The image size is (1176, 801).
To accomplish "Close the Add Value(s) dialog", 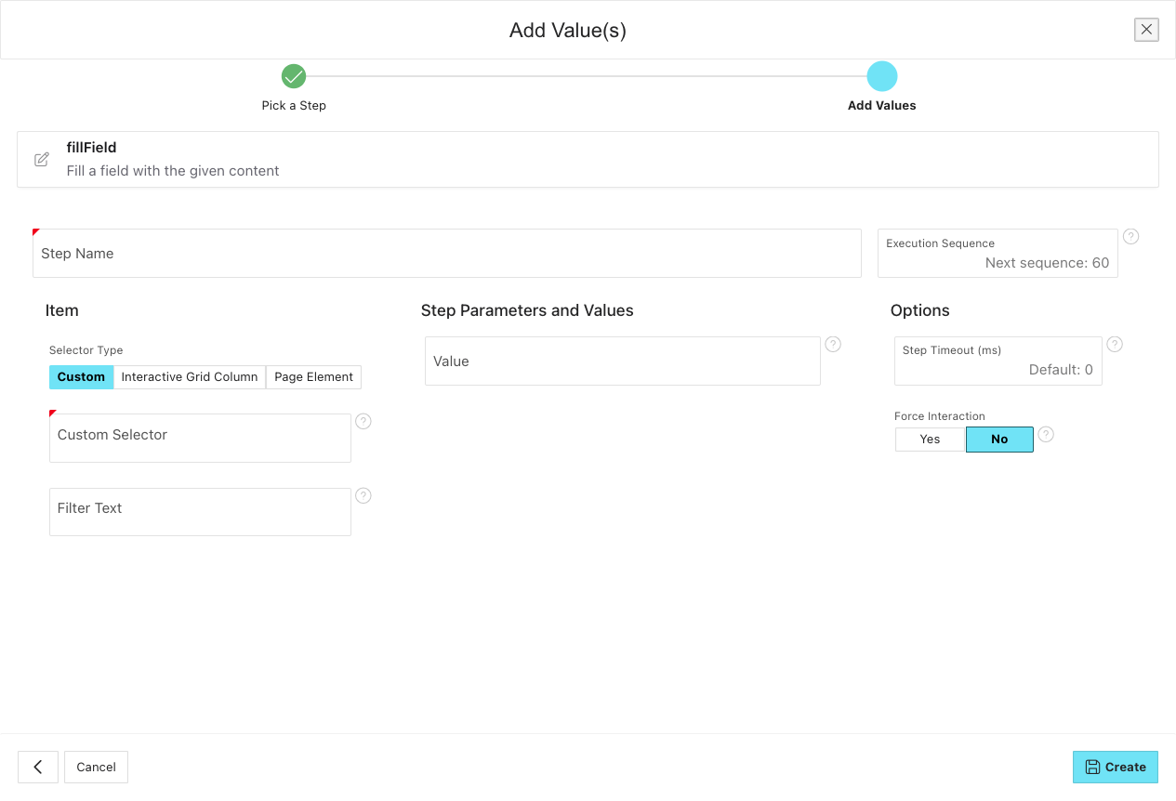I will click(x=1146, y=30).
